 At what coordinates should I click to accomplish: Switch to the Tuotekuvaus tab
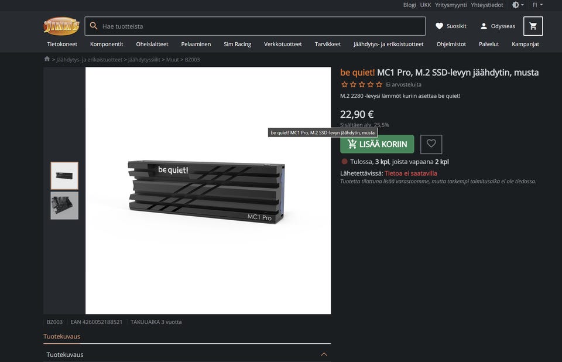(61, 336)
